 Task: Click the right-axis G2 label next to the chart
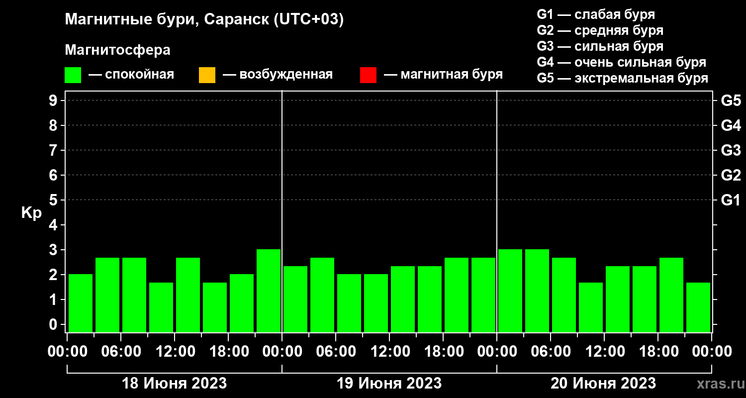tap(731, 175)
